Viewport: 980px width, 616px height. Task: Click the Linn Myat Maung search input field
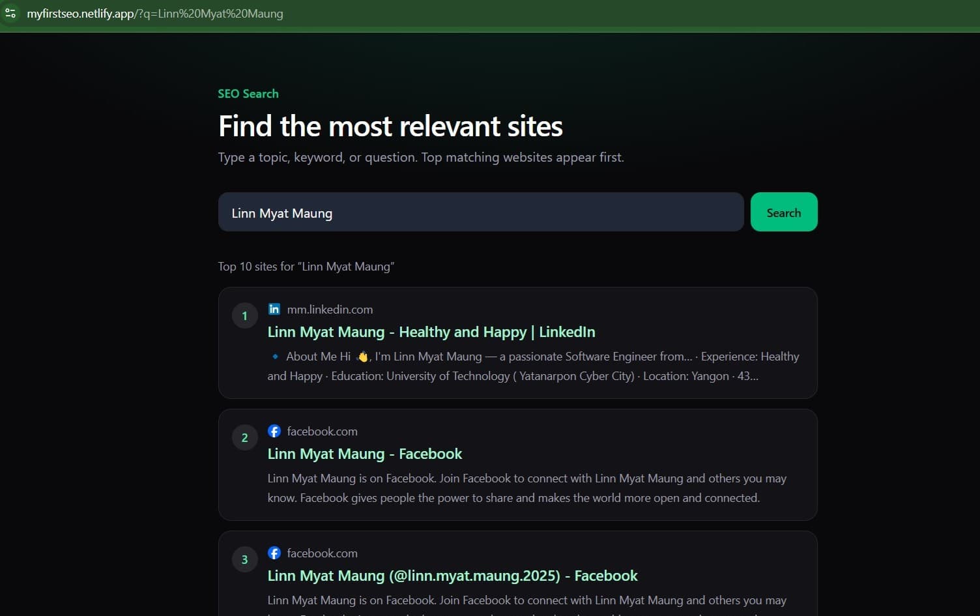pyautogui.click(x=481, y=212)
